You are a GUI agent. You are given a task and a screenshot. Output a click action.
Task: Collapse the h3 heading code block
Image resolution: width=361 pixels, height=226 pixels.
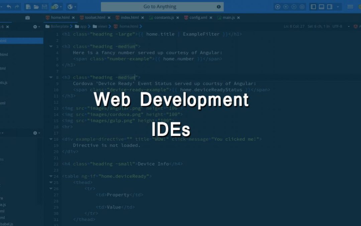51,46
